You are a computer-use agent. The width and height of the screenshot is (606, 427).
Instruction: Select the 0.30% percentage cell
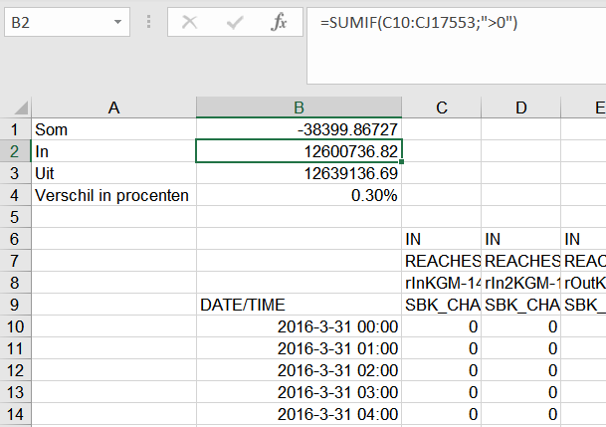click(x=300, y=195)
